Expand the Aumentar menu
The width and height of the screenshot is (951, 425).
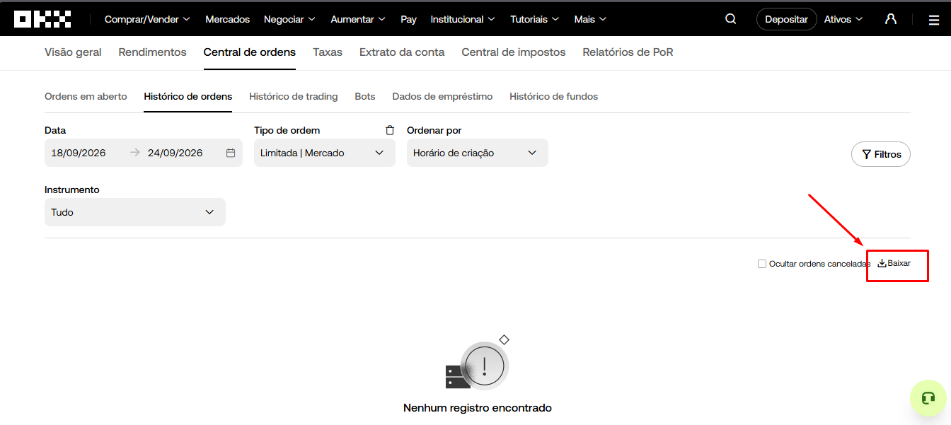(x=358, y=19)
